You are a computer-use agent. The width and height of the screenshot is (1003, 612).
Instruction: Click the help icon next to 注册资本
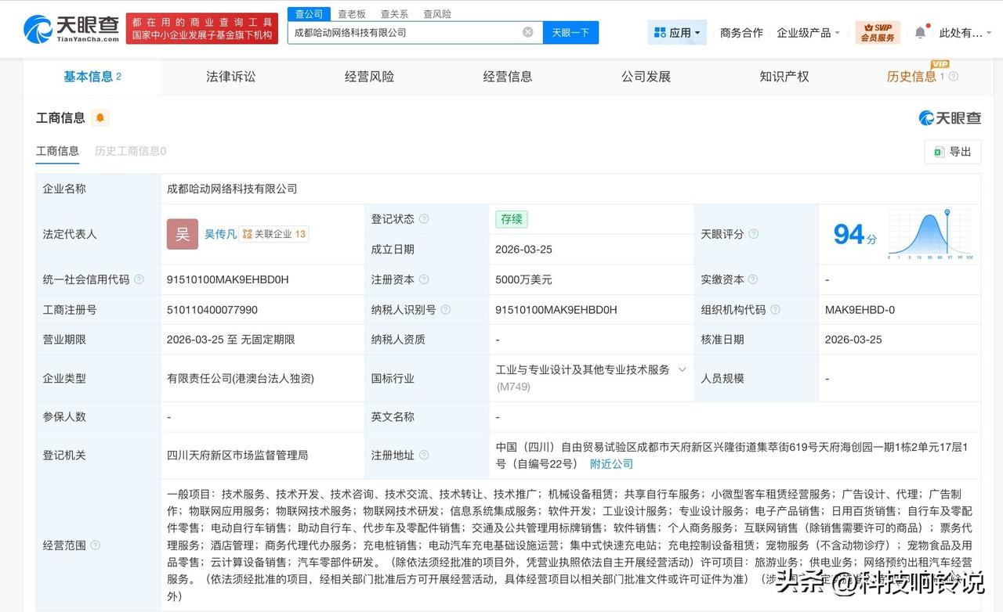424,279
